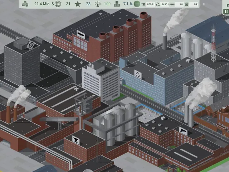The height and width of the screenshot is (172, 229).
Task: Click the coin stack money icon
Action: tap(25, 4)
